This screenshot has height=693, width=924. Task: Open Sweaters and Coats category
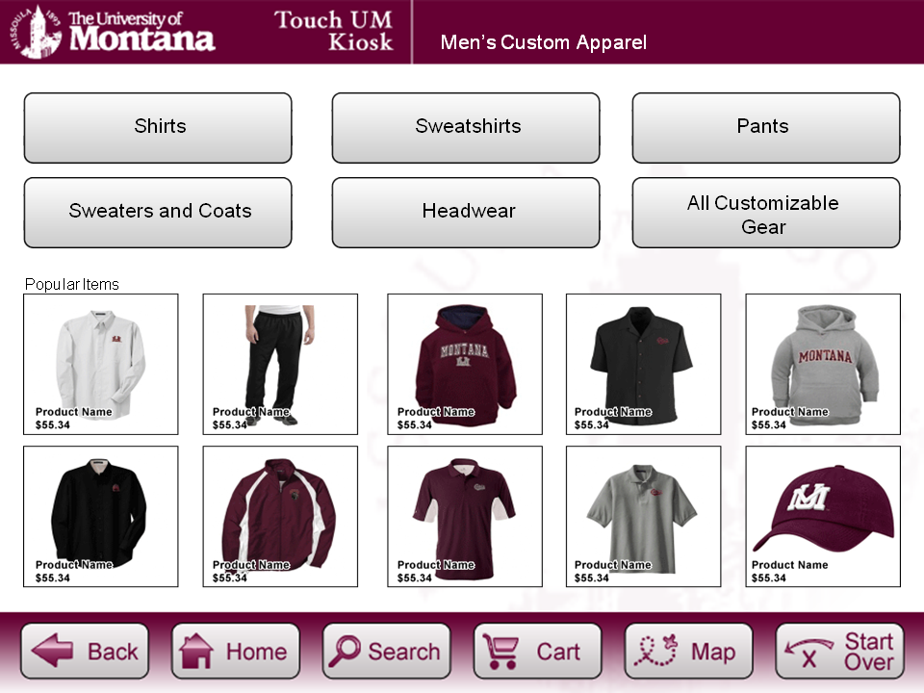click(158, 212)
